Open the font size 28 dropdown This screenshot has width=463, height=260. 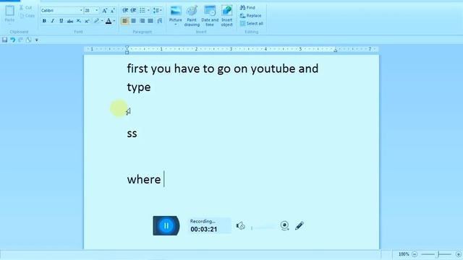[96, 11]
